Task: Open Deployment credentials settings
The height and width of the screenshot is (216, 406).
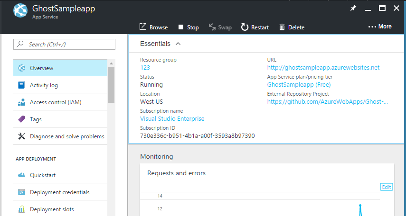Action: [59, 192]
